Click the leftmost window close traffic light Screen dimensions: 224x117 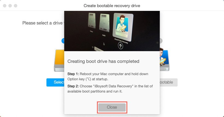pyautogui.click(x=5, y=6)
